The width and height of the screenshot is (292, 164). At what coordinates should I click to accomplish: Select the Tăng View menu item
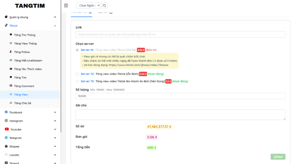(x=21, y=94)
